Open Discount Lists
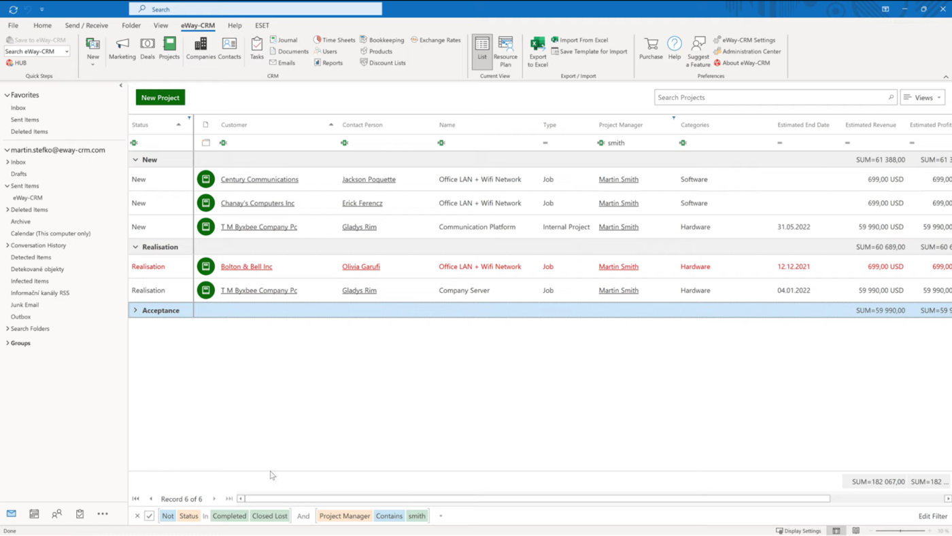 [x=383, y=63]
